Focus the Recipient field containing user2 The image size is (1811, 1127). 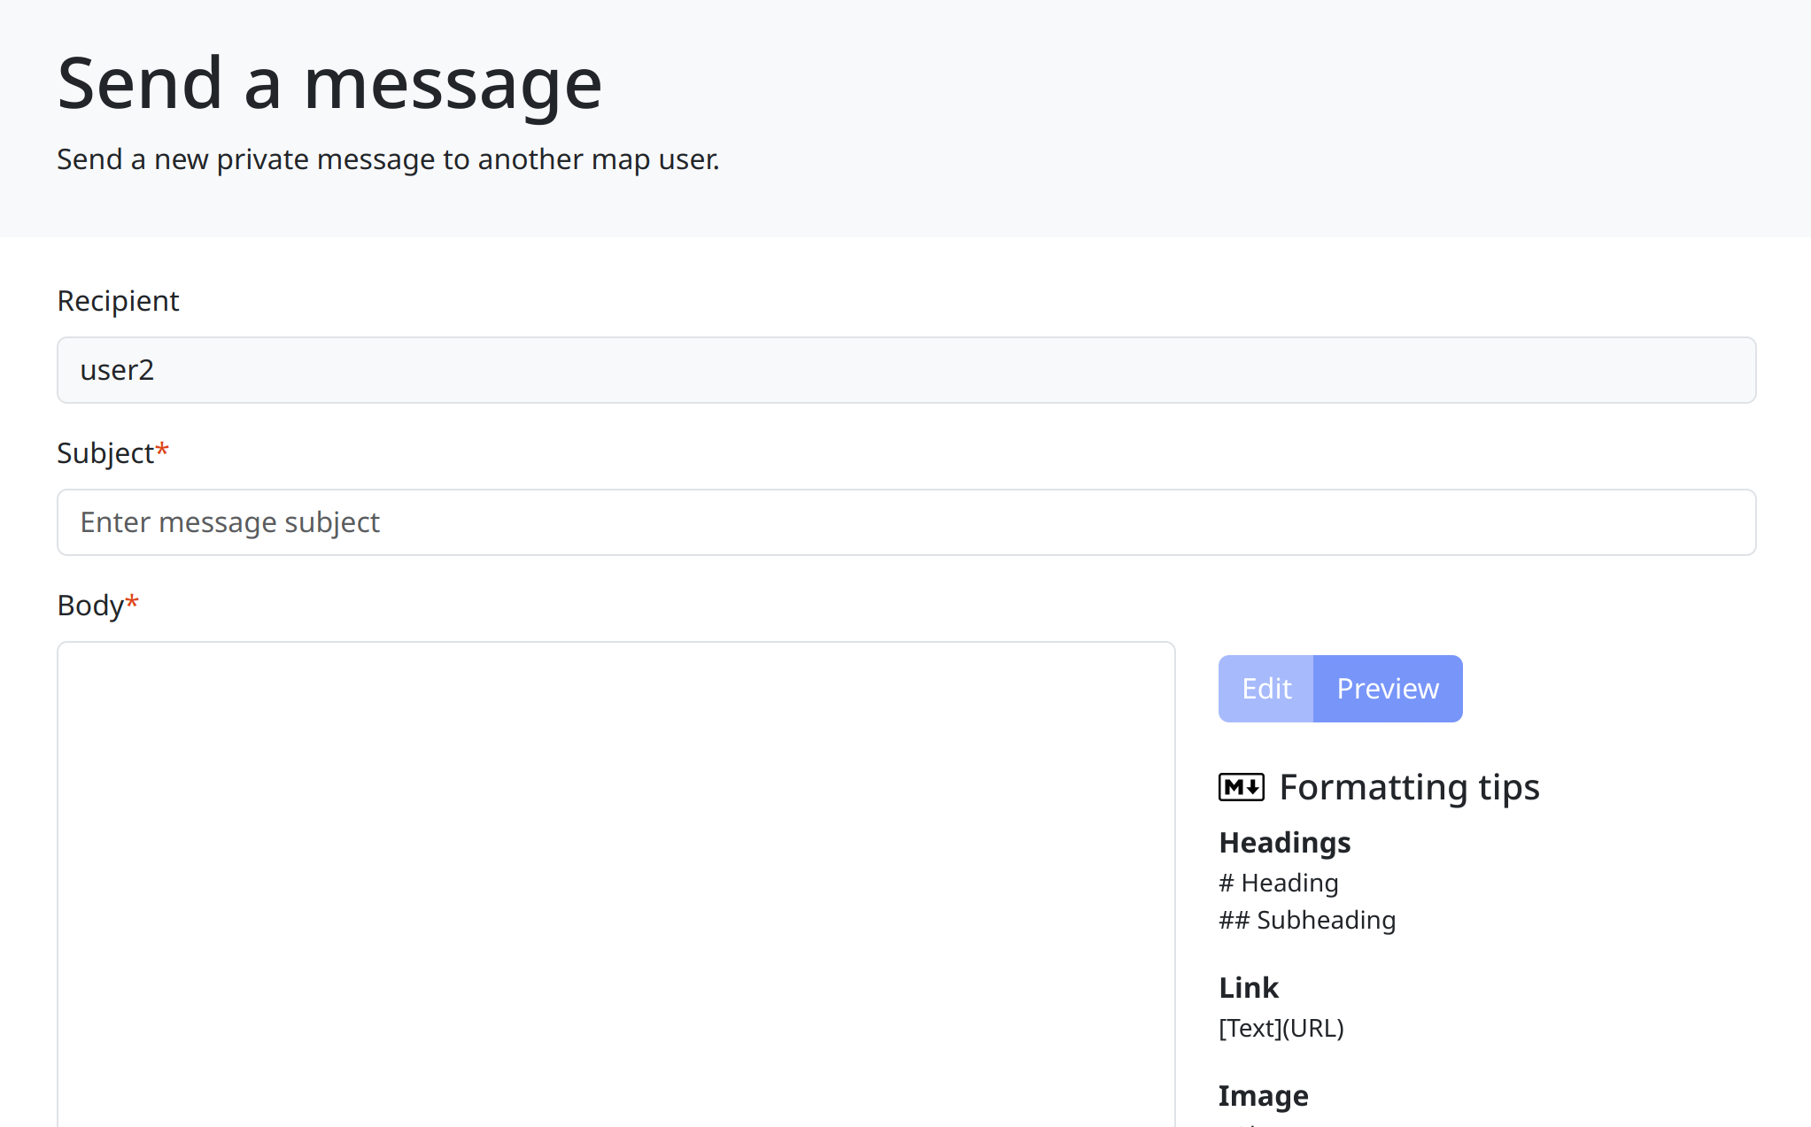tap(905, 370)
